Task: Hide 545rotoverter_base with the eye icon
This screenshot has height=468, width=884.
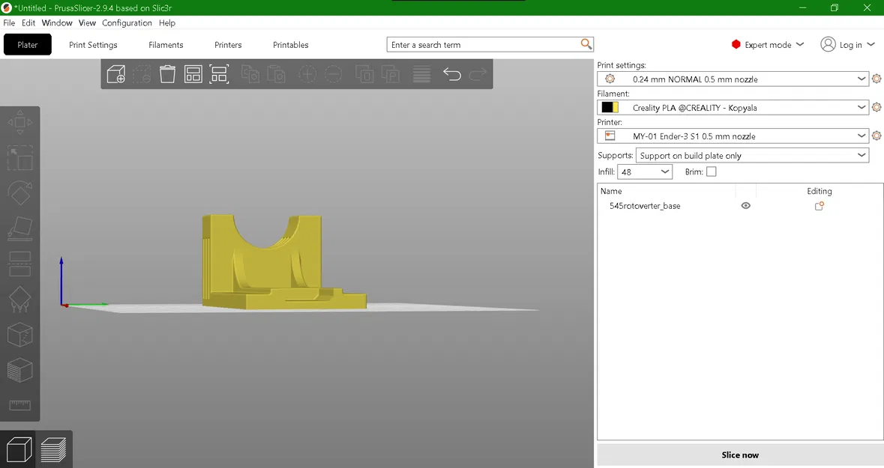Action: [745, 206]
